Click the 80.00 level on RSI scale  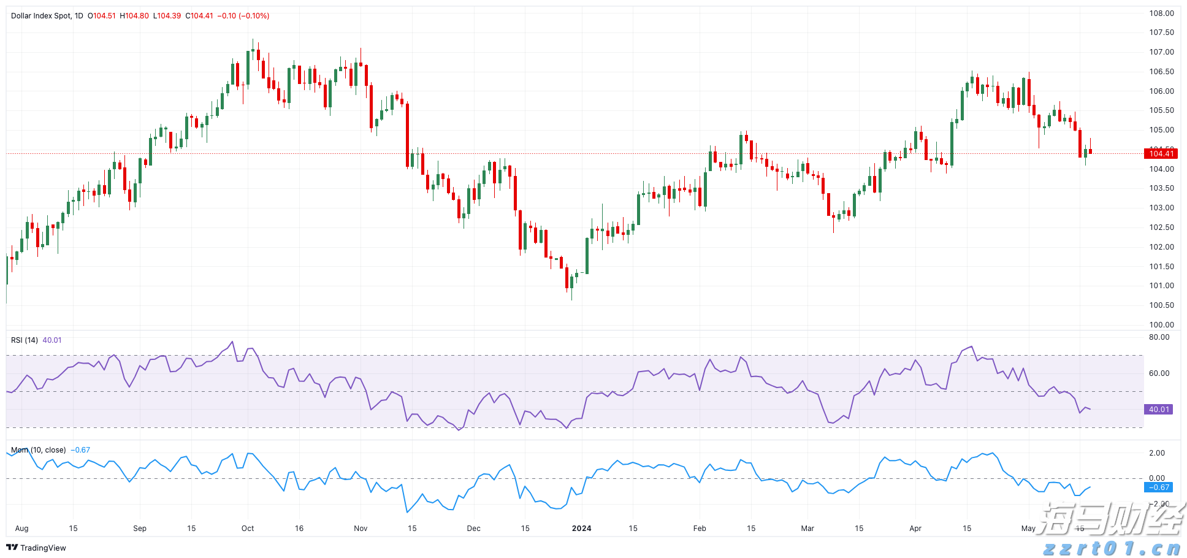pyautogui.click(x=1159, y=337)
